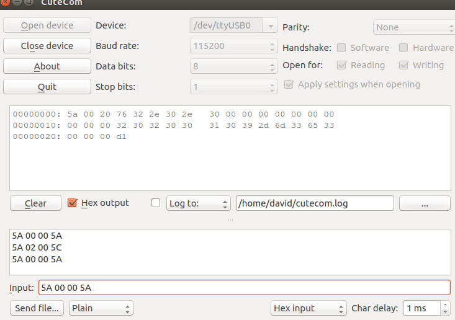Click the Send file... button
Viewport: 455px width, 320px height.
pos(37,308)
